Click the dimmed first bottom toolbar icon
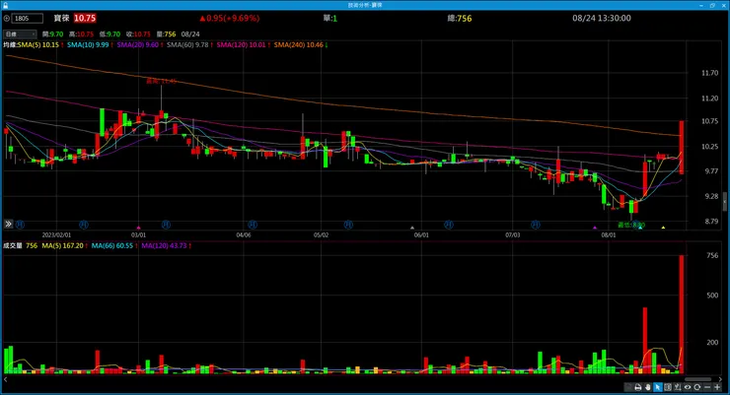This screenshot has width=730, height=395. (628, 387)
